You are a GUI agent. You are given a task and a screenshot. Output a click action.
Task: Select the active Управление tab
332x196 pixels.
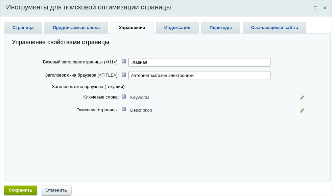(133, 27)
